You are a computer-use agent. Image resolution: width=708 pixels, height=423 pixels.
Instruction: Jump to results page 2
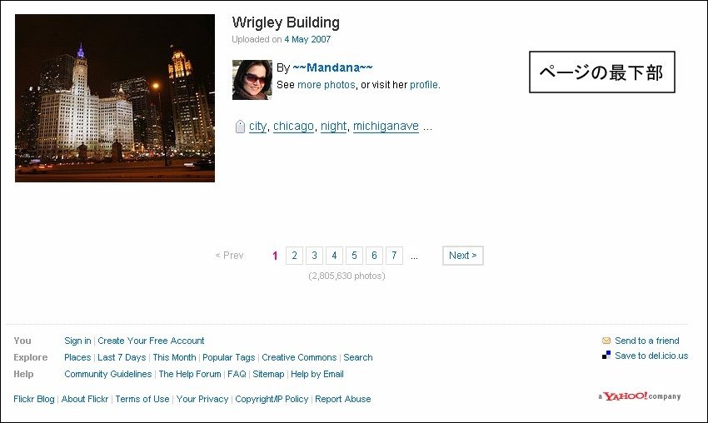point(294,256)
